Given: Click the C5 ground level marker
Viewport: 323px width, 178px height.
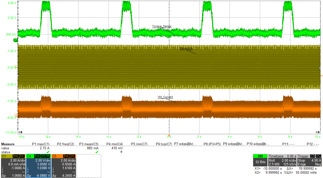Looking at the screenshot, I should pos(16,115).
